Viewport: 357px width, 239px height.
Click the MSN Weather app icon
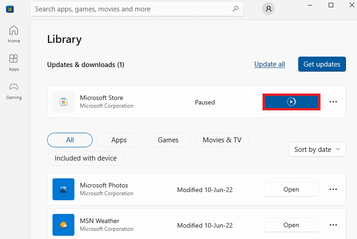click(x=63, y=225)
